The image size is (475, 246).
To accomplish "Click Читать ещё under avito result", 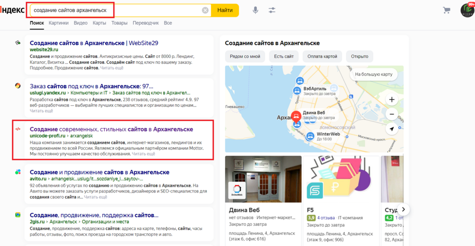I will (96, 197).
